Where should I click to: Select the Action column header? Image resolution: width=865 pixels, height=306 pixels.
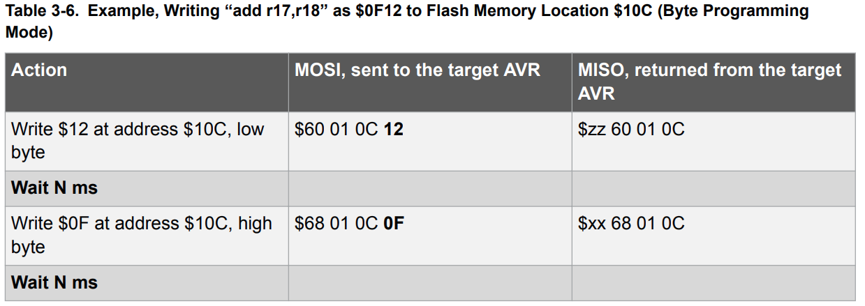(39, 70)
